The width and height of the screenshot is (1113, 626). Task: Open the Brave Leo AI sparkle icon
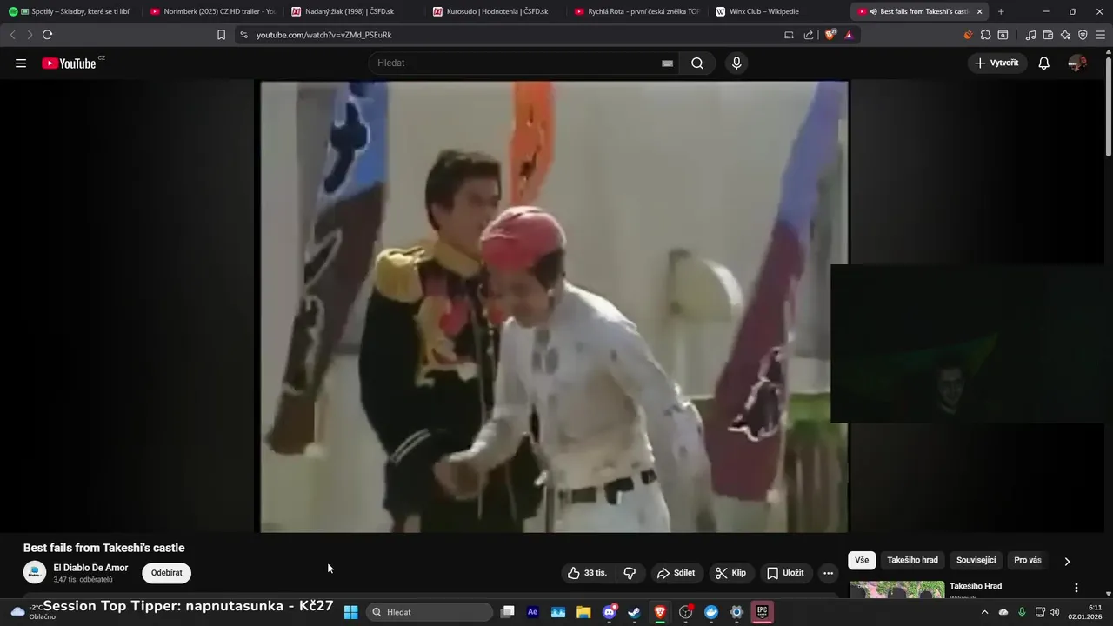point(1066,35)
